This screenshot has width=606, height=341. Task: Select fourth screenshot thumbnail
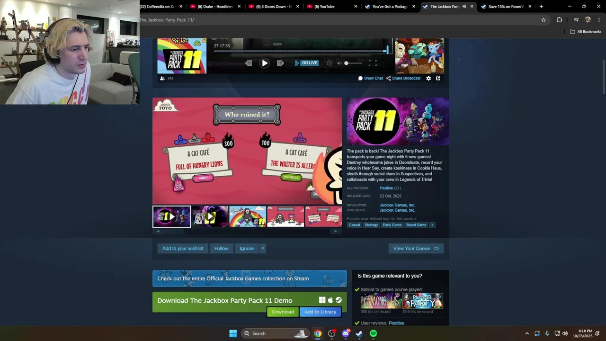[x=285, y=216]
